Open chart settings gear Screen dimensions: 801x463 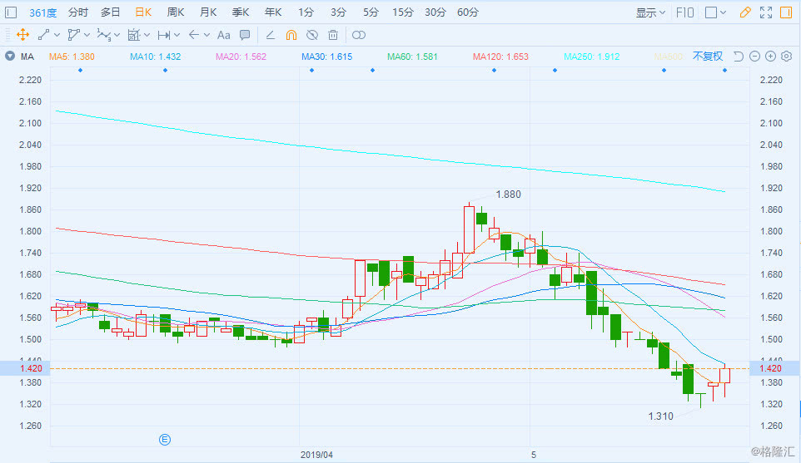pyautogui.click(x=787, y=56)
